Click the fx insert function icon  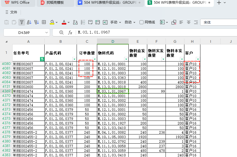70,32
